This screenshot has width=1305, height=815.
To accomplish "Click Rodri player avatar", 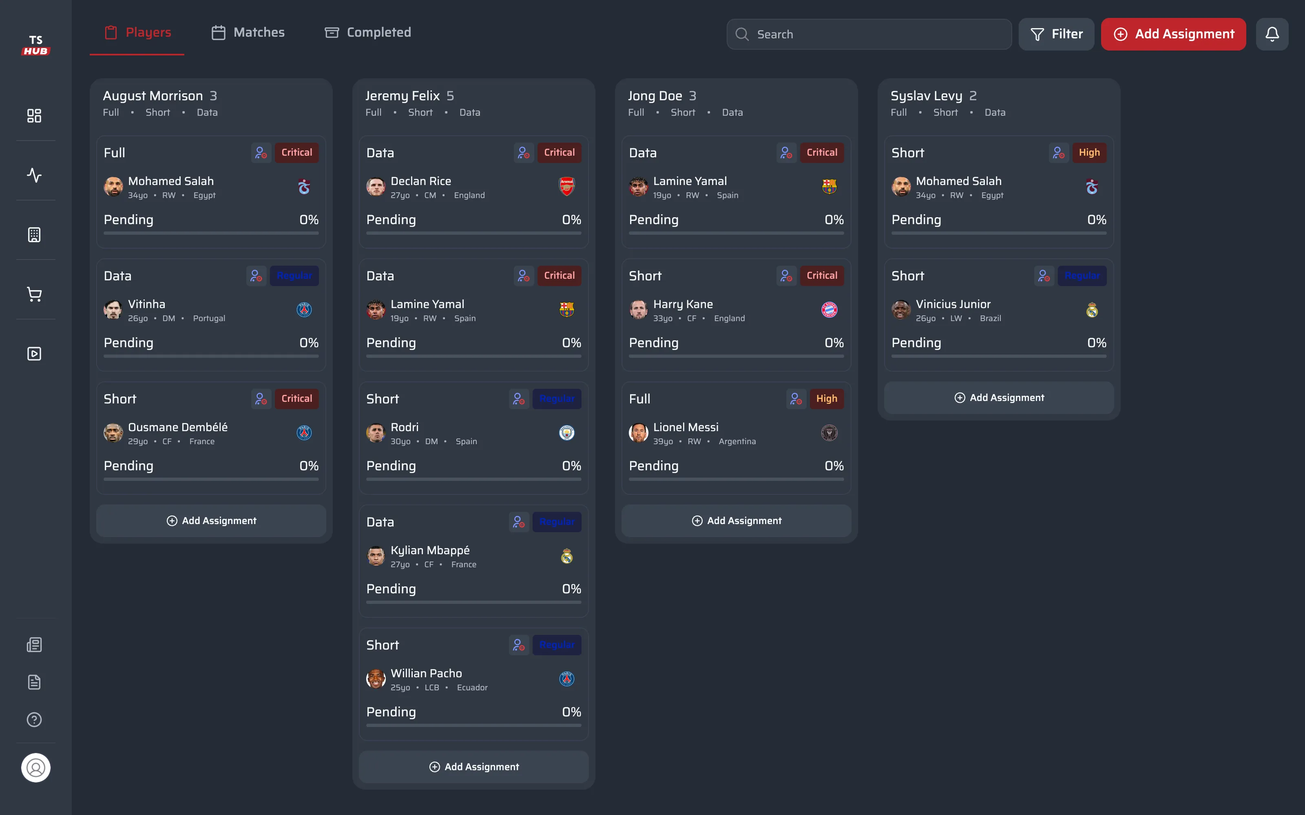I will click(376, 432).
